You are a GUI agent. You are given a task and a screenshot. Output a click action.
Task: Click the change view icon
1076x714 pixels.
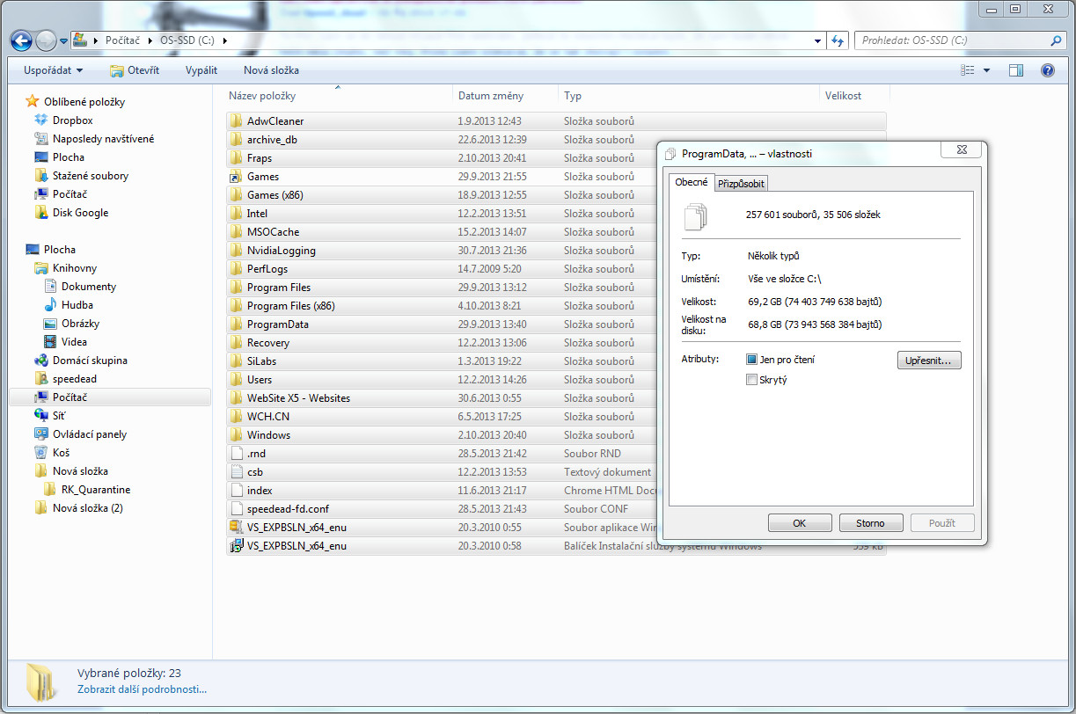(968, 70)
